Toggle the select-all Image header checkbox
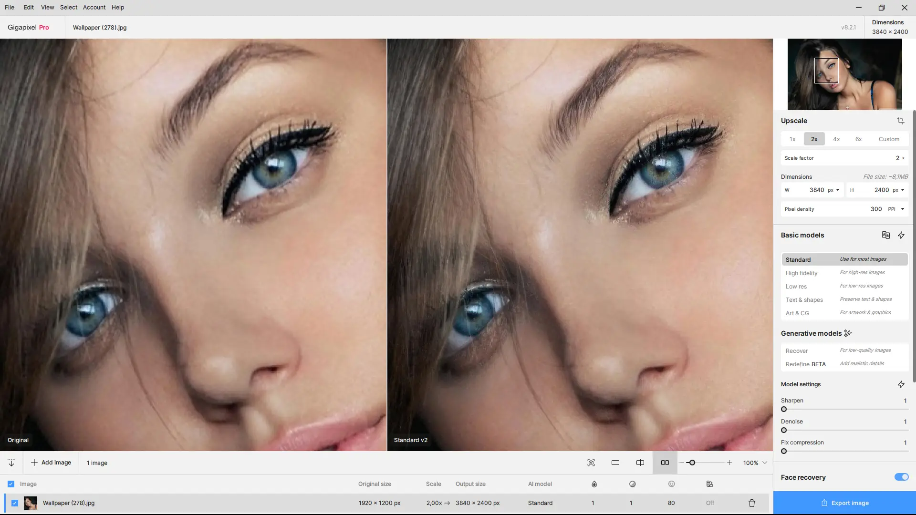 click(x=11, y=484)
